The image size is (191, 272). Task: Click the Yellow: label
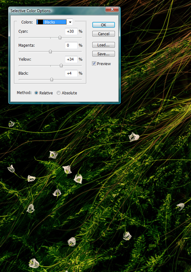point(25,59)
